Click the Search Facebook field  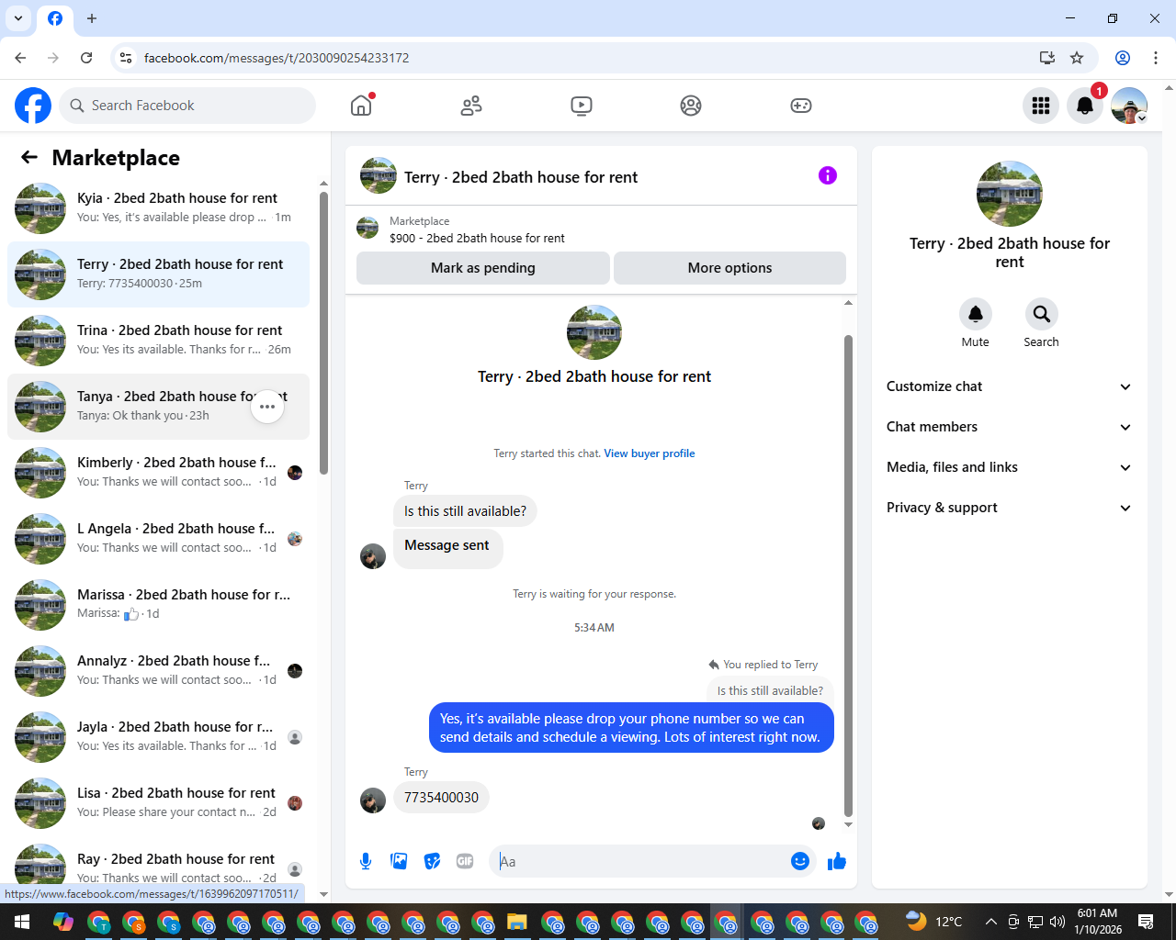(x=187, y=106)
